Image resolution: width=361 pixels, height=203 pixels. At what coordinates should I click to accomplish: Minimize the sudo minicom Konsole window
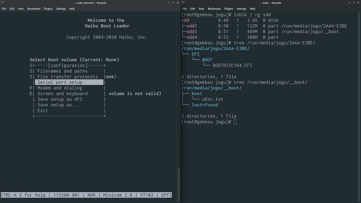pos(169,3)
